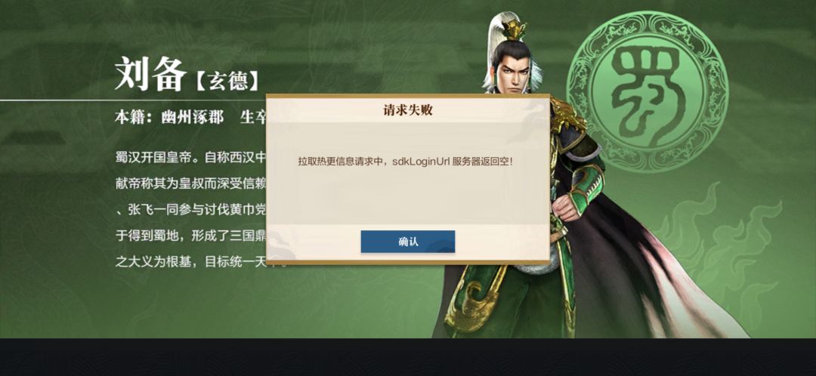This screenshot has height=376, width=816.
Task: Click the 生卒 label beside the origin
Action: (253, 118)
